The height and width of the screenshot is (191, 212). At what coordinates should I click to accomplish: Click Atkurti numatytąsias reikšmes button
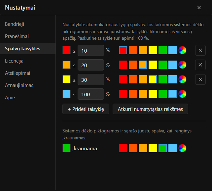pos(150,109)
